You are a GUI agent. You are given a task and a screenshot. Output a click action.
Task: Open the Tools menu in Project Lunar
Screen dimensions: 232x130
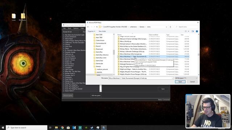tap(69, 28)
